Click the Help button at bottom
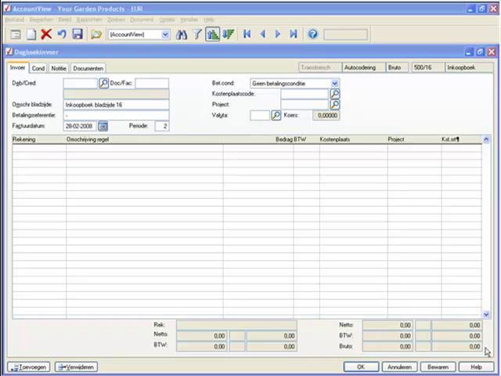Image resolution: width=501 pixels, height=376 pixels. pyautogui.click(x=476, y=367)
